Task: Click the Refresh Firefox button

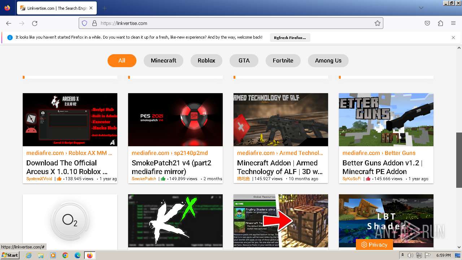Action: [290, 38]
